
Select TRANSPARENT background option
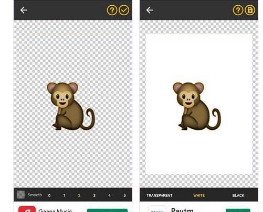click(160, 195)
